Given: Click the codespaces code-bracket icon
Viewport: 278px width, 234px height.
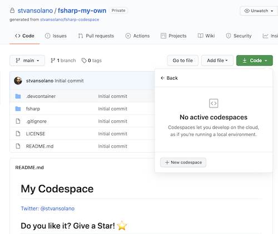Looking at the screenshot, I should point(214,103).
